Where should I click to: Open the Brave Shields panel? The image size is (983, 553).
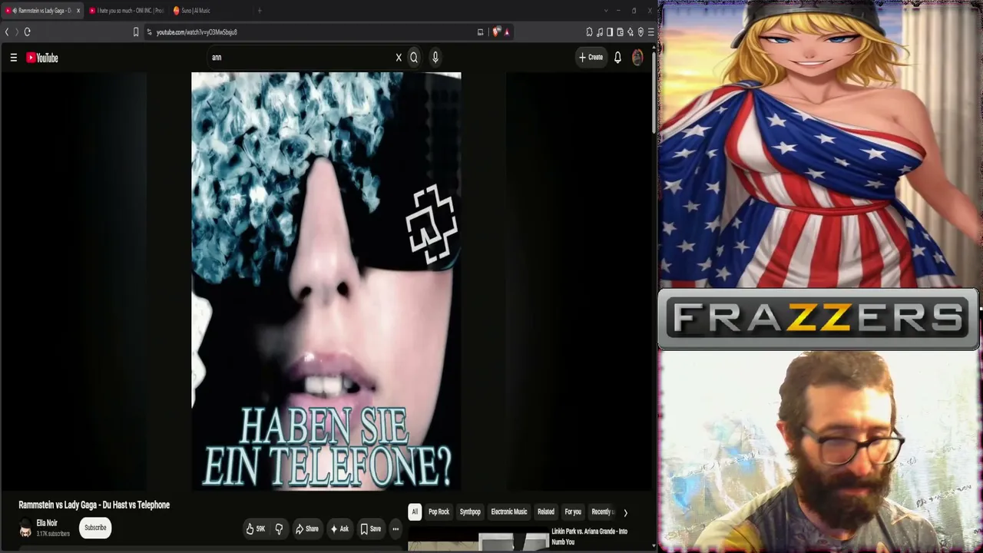[x=496, y=31]
